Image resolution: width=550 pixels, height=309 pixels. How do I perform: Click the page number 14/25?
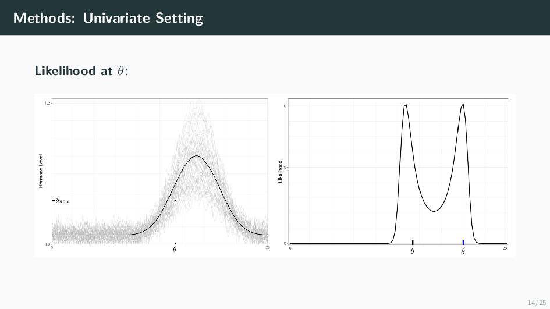tap(534, 302)
